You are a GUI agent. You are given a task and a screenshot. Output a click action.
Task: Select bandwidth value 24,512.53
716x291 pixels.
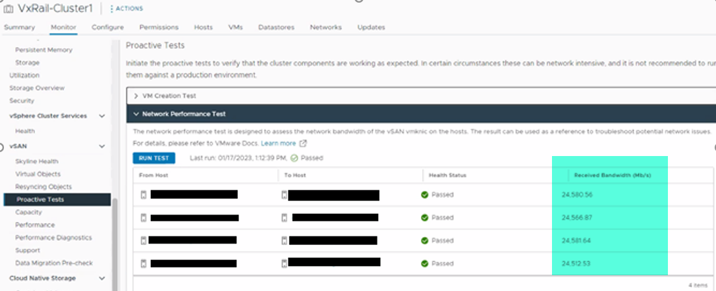(577, 263)
